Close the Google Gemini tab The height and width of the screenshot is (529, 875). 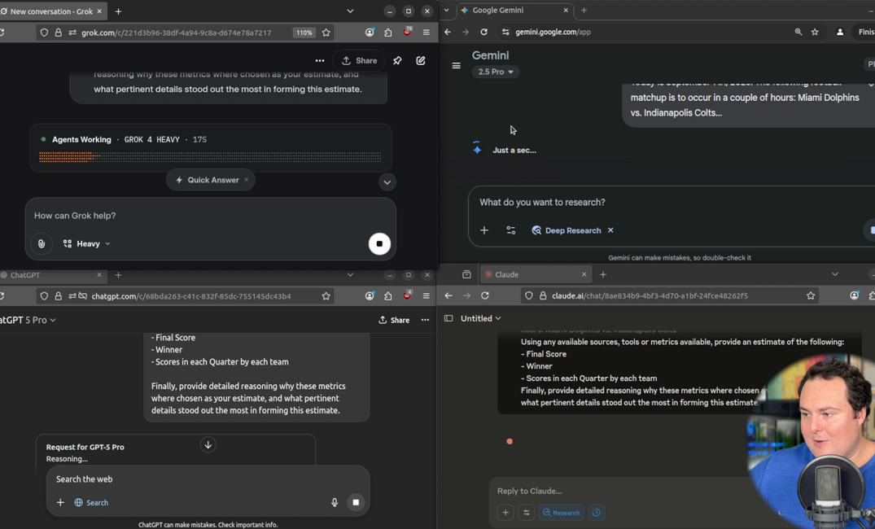click(565, 10)
